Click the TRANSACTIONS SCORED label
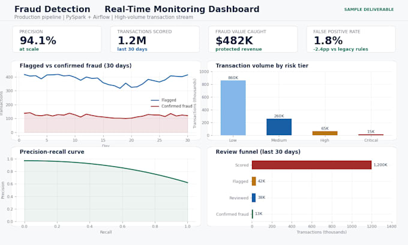Screen dimensions: 408x245 click(145, 31)
